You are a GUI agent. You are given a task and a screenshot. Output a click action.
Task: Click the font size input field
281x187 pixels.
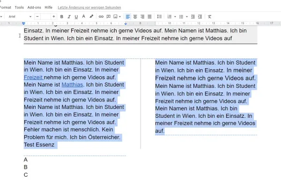point(46,17)
